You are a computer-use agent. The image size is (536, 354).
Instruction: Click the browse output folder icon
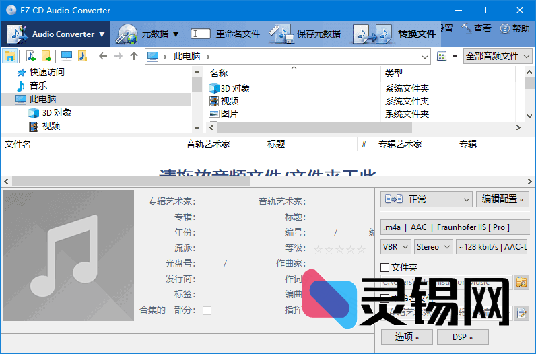pos(522,282)
